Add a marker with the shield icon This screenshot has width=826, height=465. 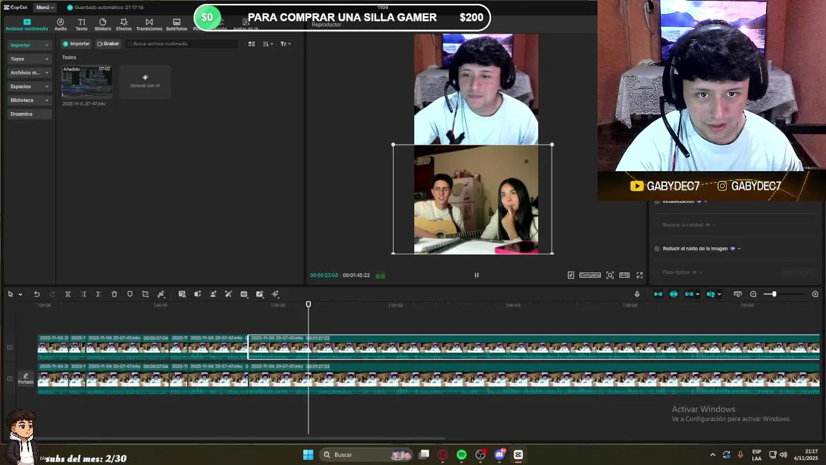[x=130, y=294]
